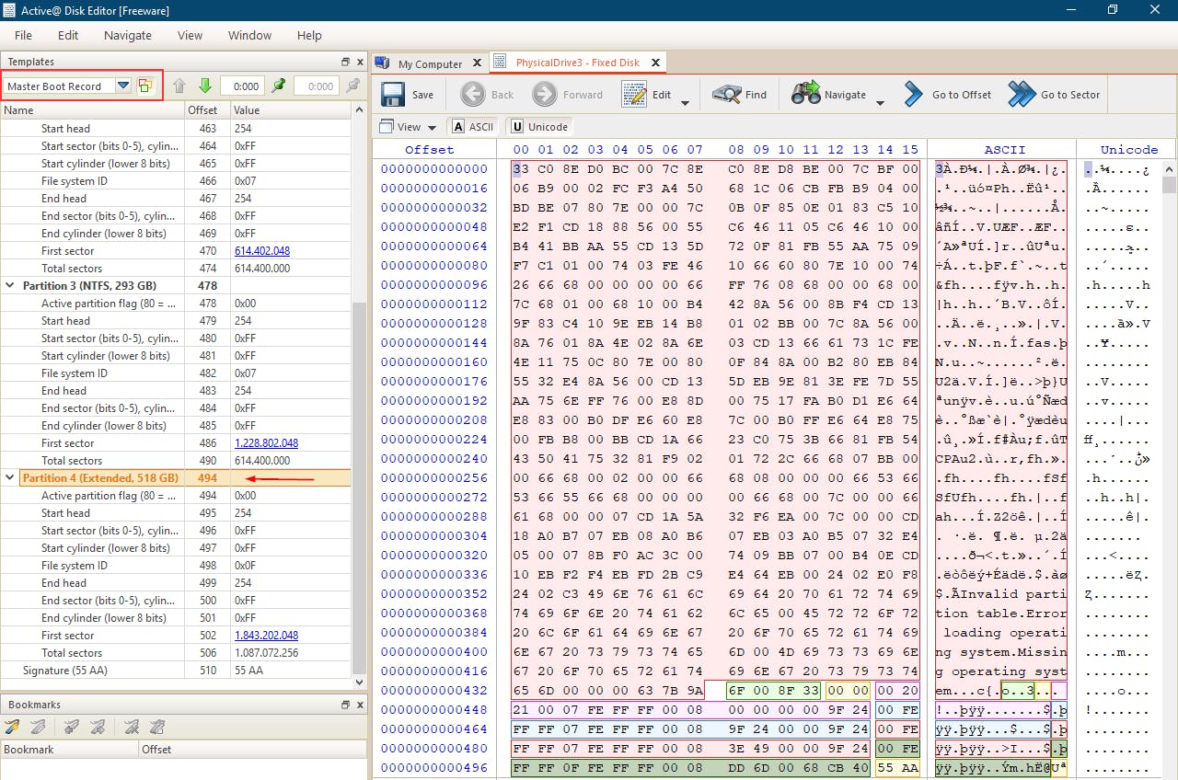The width and height of the screenshot is (1178, 780).
Task: Click the Go to Sector icon
Action: tap(1021, 94)
